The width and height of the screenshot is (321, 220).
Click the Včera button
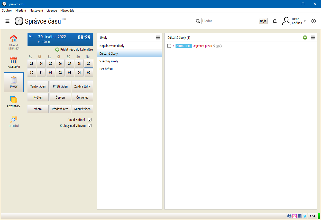point(38,109)
